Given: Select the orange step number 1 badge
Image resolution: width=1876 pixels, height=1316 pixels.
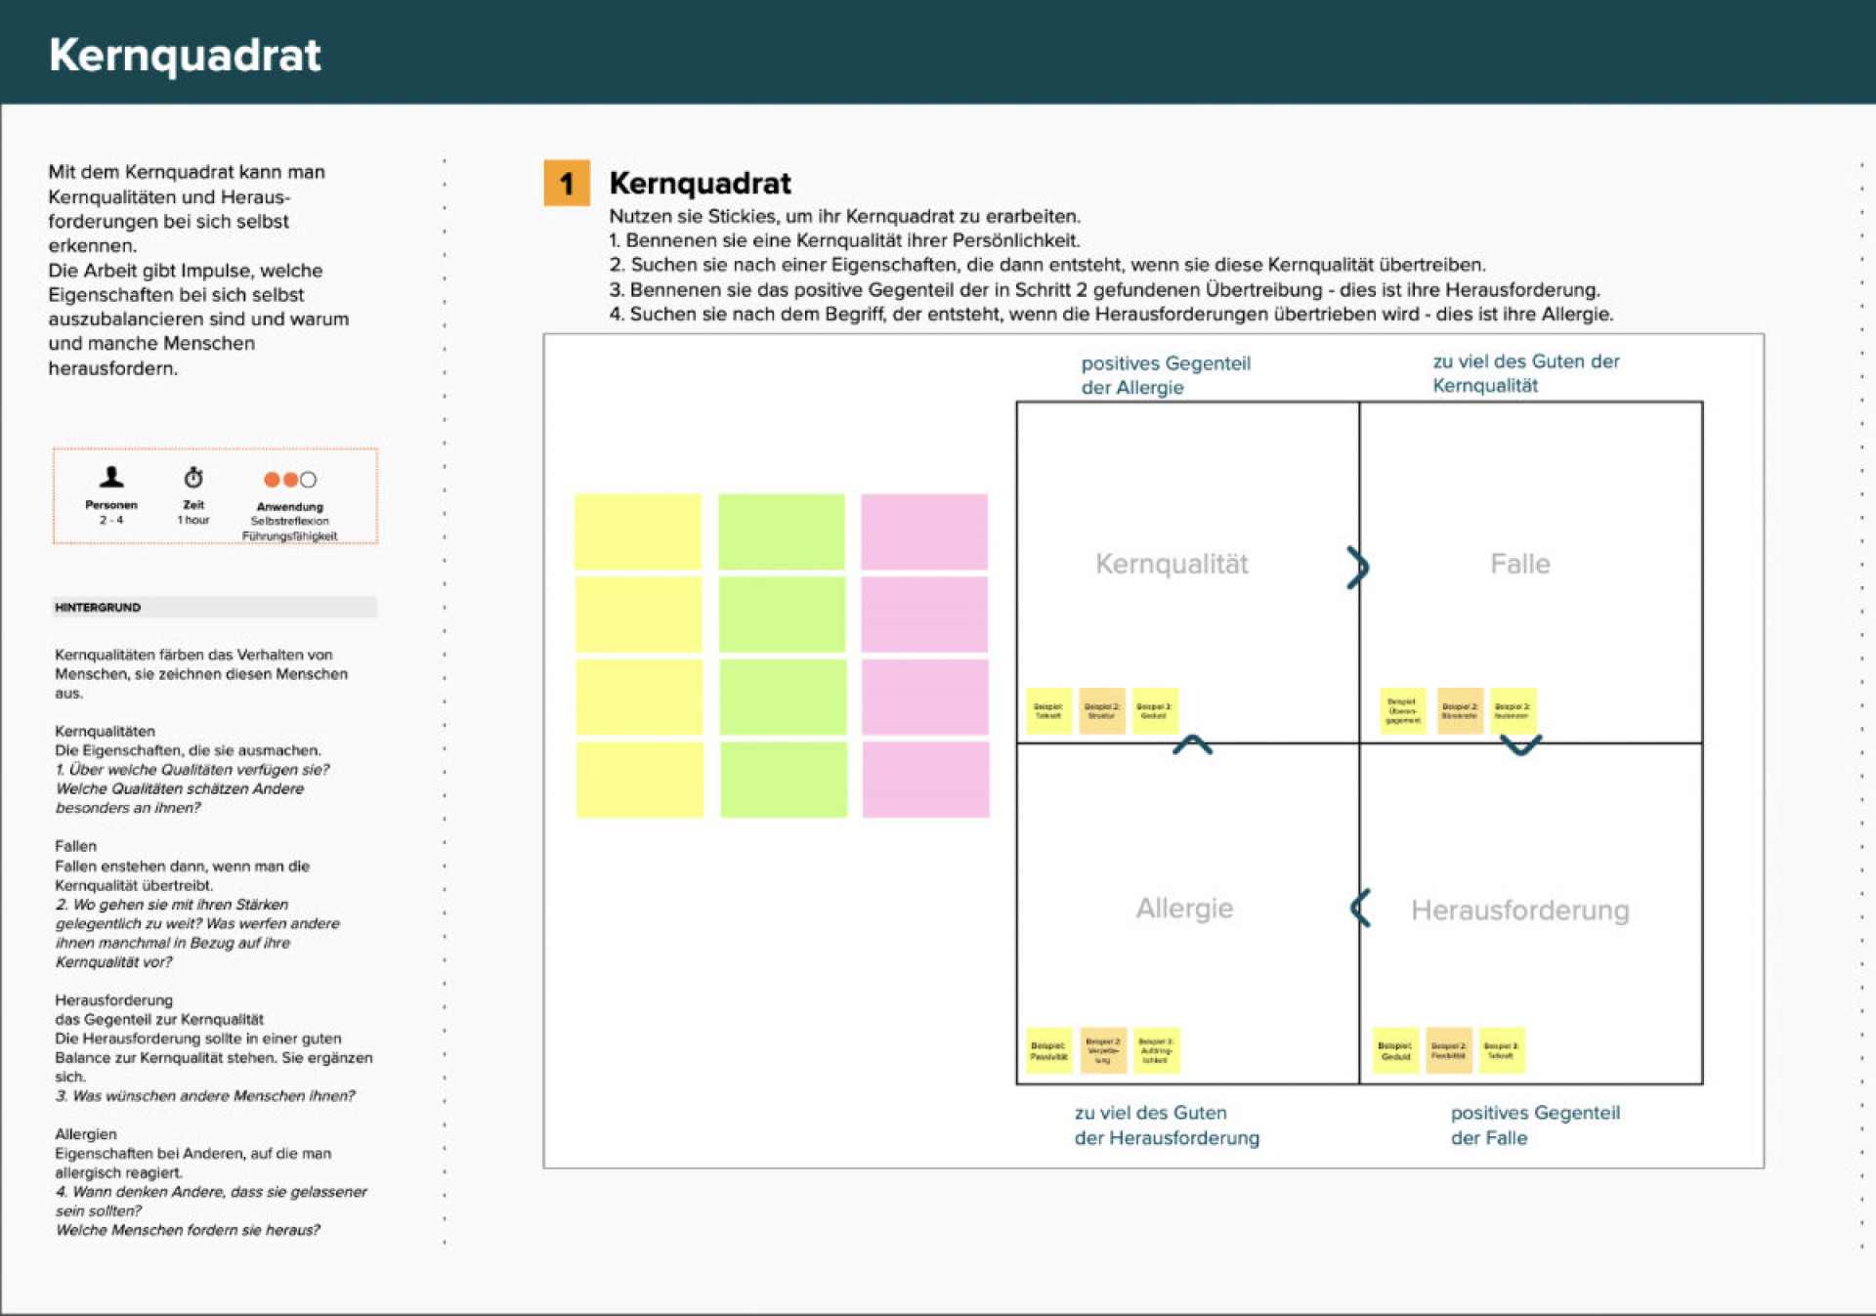Looking at the screenshot, I should (x=567, y=183).
